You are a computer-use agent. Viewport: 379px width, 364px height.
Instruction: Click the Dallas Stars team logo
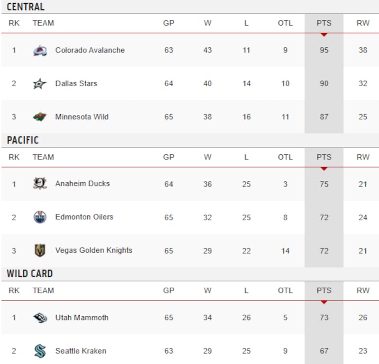pyautogui.click(x=40, y=84)
